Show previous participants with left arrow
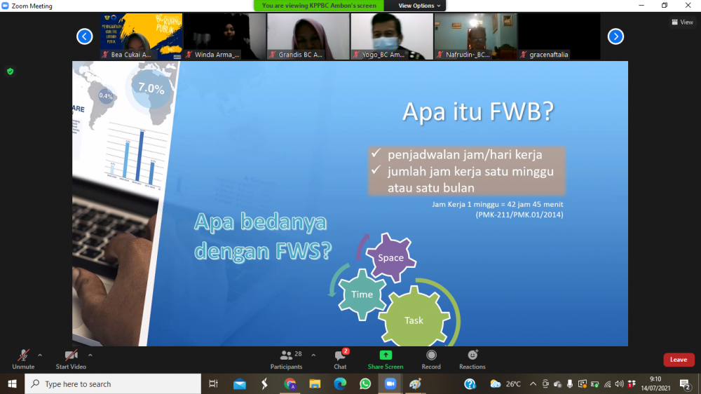Screen dimensions: 701x394 coord(85,36)
